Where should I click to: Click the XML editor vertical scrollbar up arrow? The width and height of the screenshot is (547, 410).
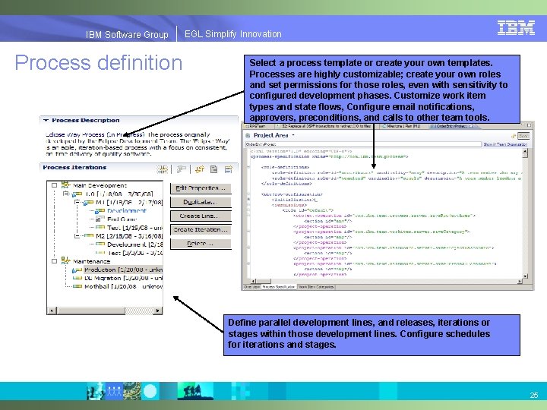click(x=525, y=151)
